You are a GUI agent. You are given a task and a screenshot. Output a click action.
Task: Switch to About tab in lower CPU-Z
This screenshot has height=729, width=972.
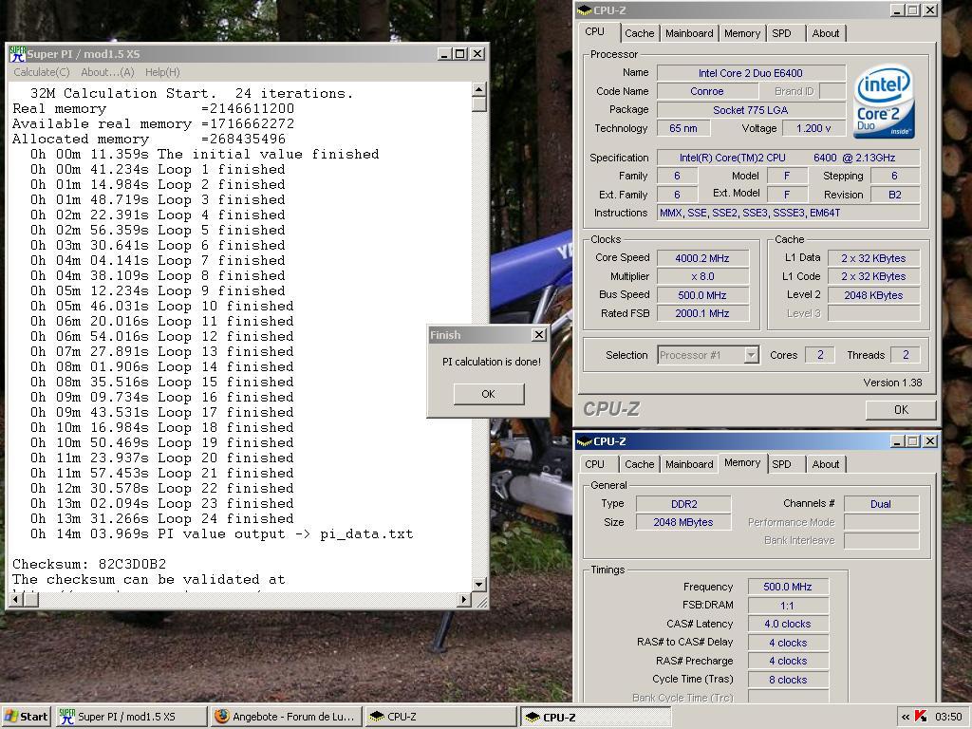tap(826, 464)
